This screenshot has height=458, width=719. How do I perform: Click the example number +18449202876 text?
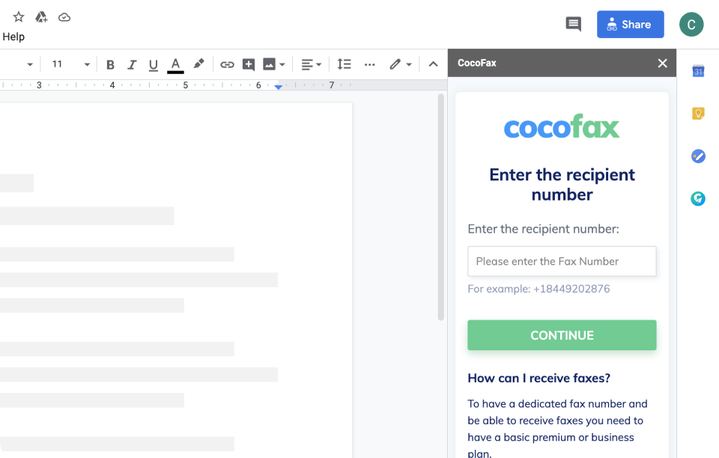click(x=571, y=289)
